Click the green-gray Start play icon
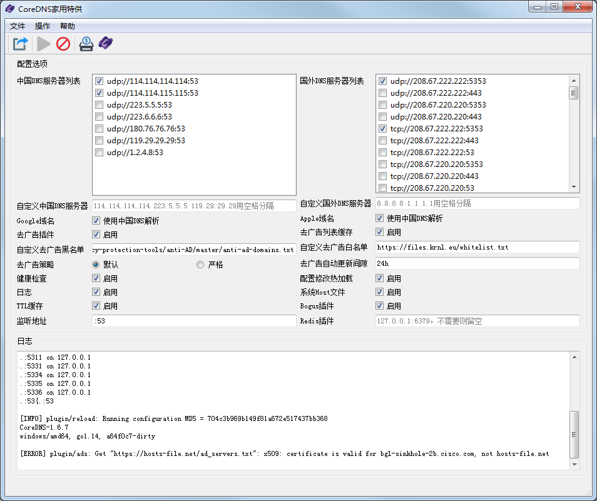The height and width of the screenshot is (501, 597). coord(43,44)
